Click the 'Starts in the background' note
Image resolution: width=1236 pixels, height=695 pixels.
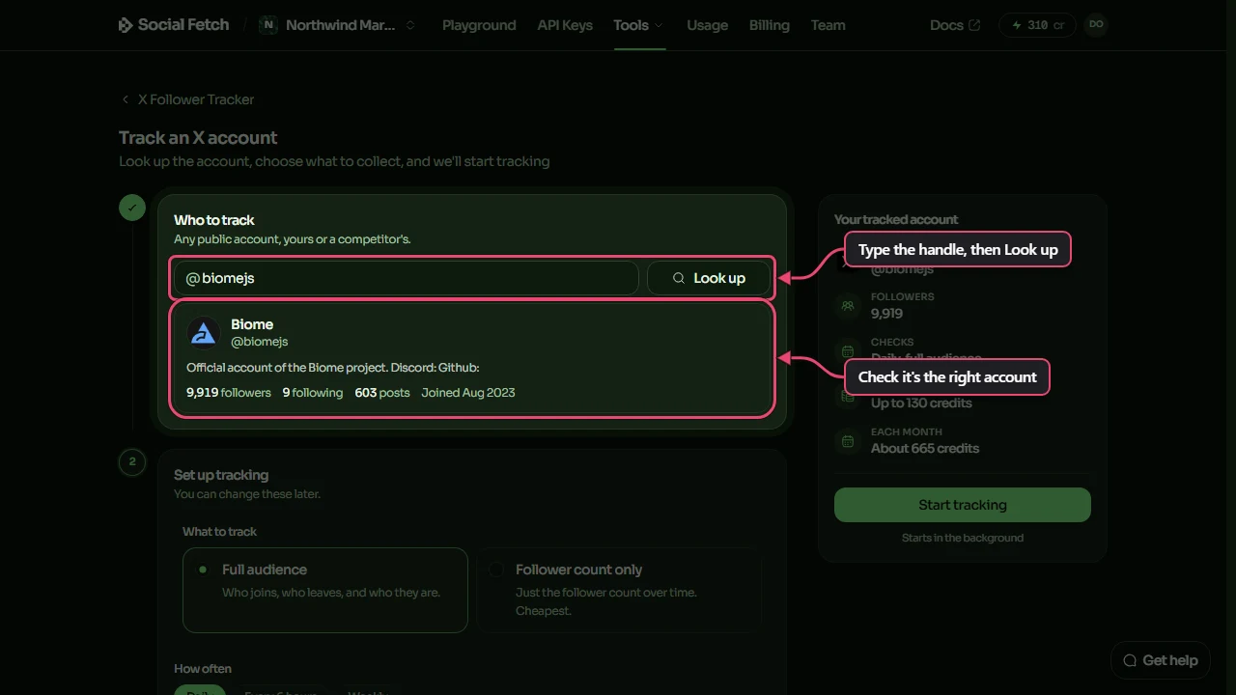963,538
